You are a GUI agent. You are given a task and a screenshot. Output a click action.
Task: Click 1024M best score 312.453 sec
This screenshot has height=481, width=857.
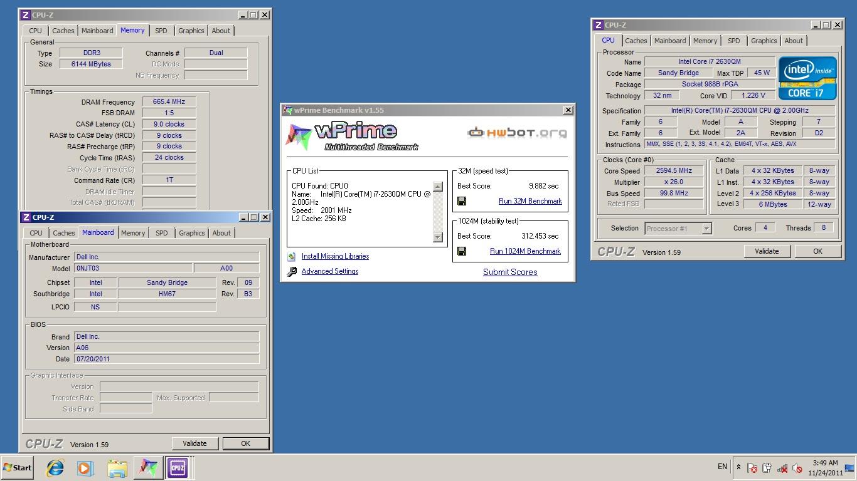pos(540,236)
